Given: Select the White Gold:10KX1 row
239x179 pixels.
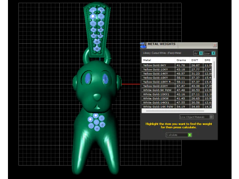Looking at the screenshot, I should tap(177, 94).
